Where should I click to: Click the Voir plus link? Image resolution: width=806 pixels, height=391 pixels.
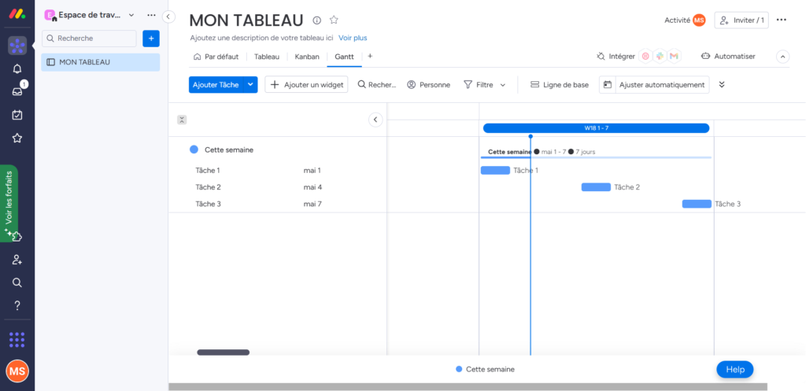[353, 38]
